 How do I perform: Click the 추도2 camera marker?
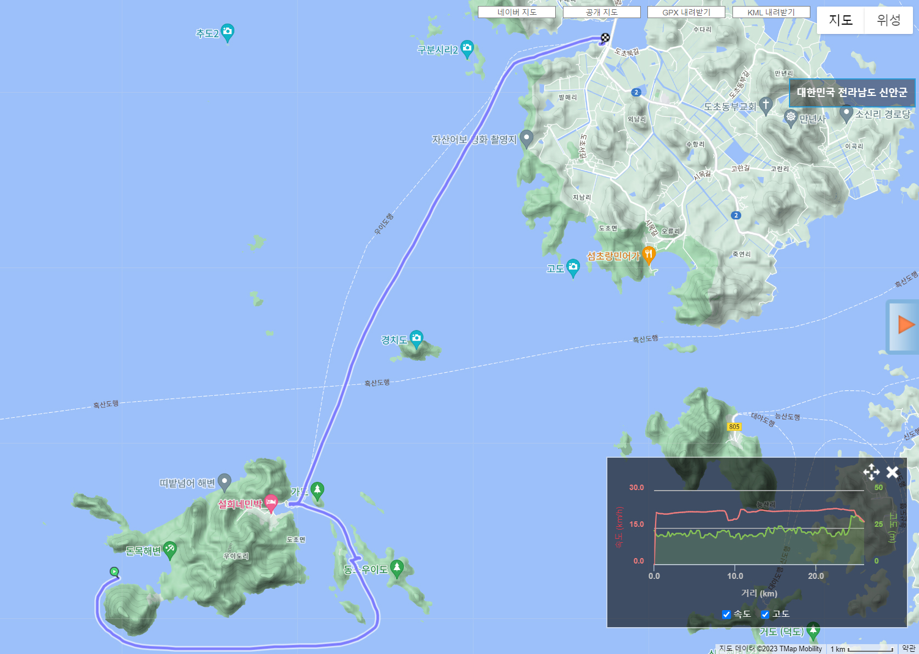pyautogui.click(x=228, y=32)
